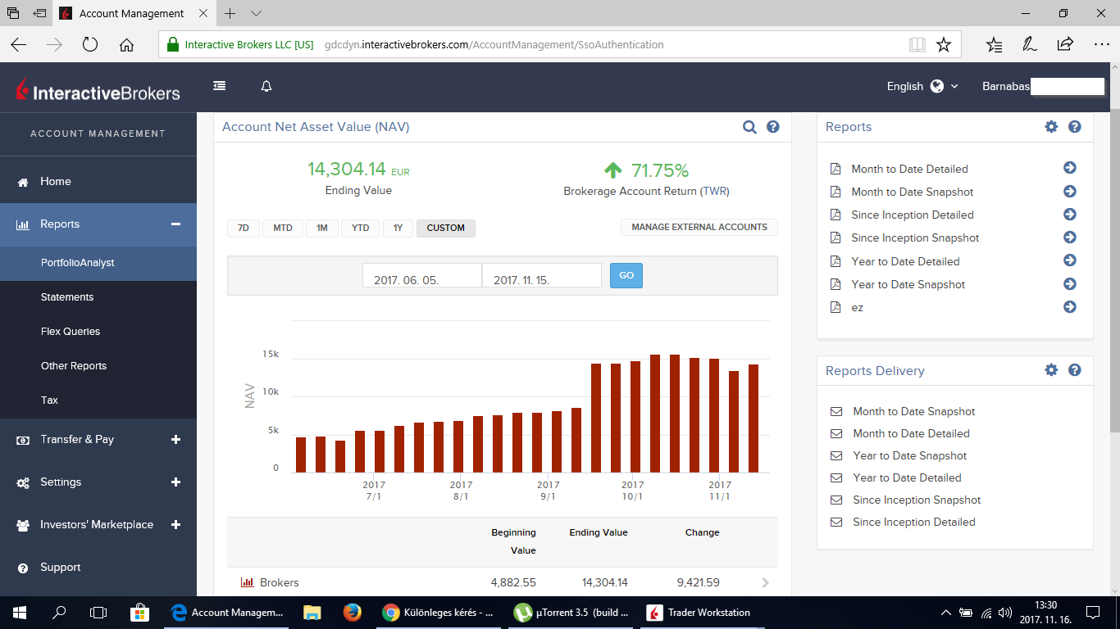Select the CUSTOM time range
Viewport: 1120px width, 629px height.
click(x=446, y=228)
